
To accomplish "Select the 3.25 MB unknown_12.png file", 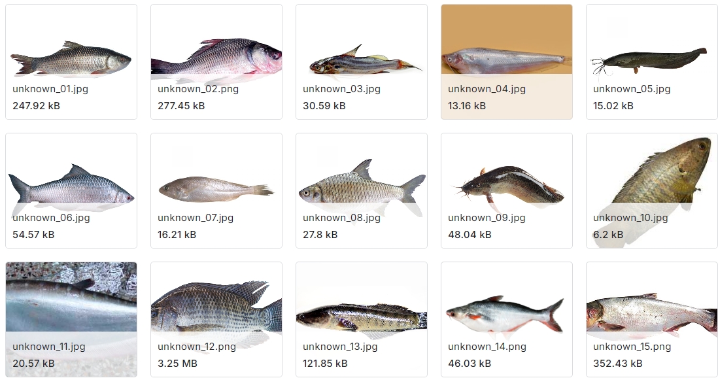I will (216, 319).
